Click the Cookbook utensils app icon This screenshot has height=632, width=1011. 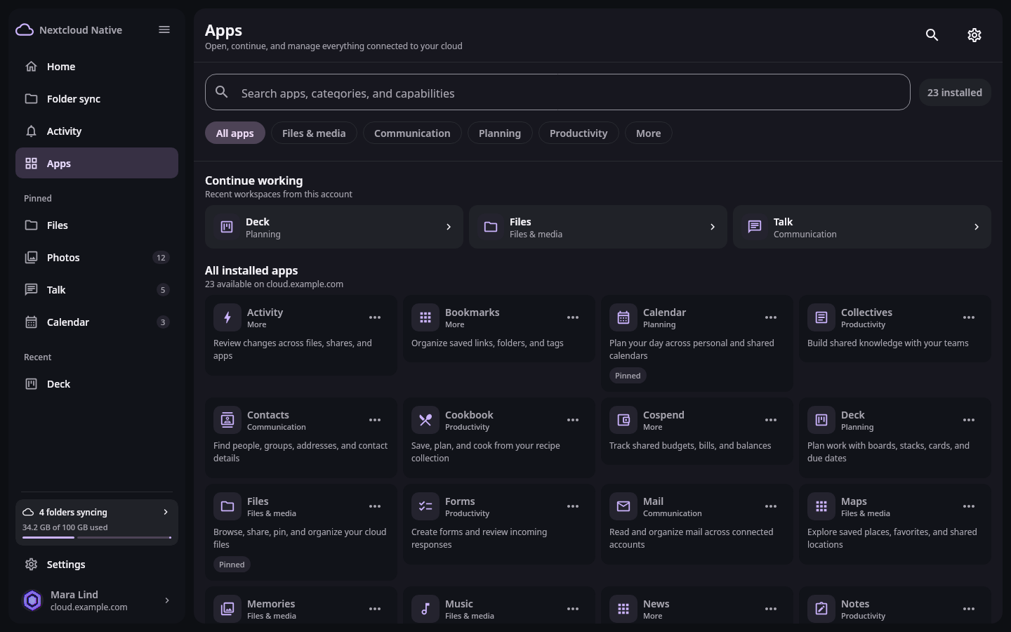(x=425, y=420)
